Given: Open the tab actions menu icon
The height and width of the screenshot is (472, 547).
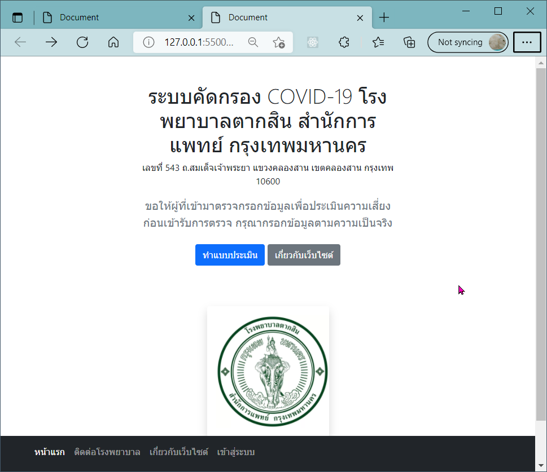Looking at the screenshot, I should 17,17.
